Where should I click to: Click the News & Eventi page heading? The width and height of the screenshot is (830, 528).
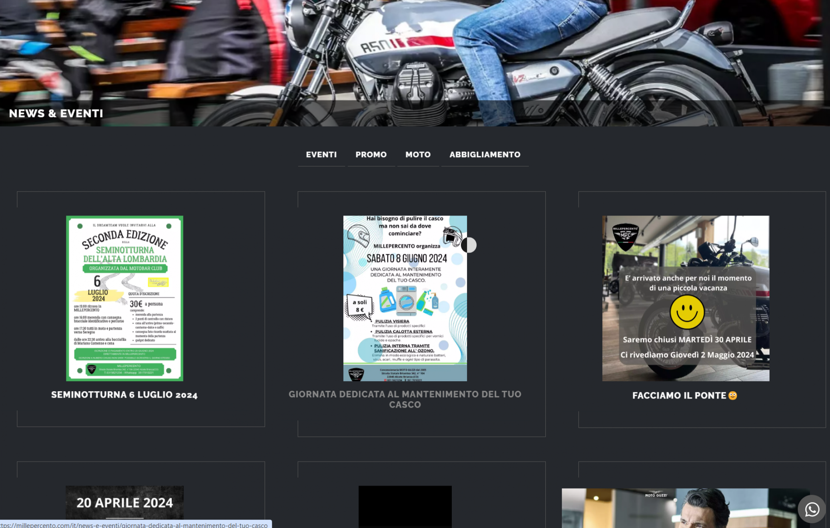(x=56, y=114)
